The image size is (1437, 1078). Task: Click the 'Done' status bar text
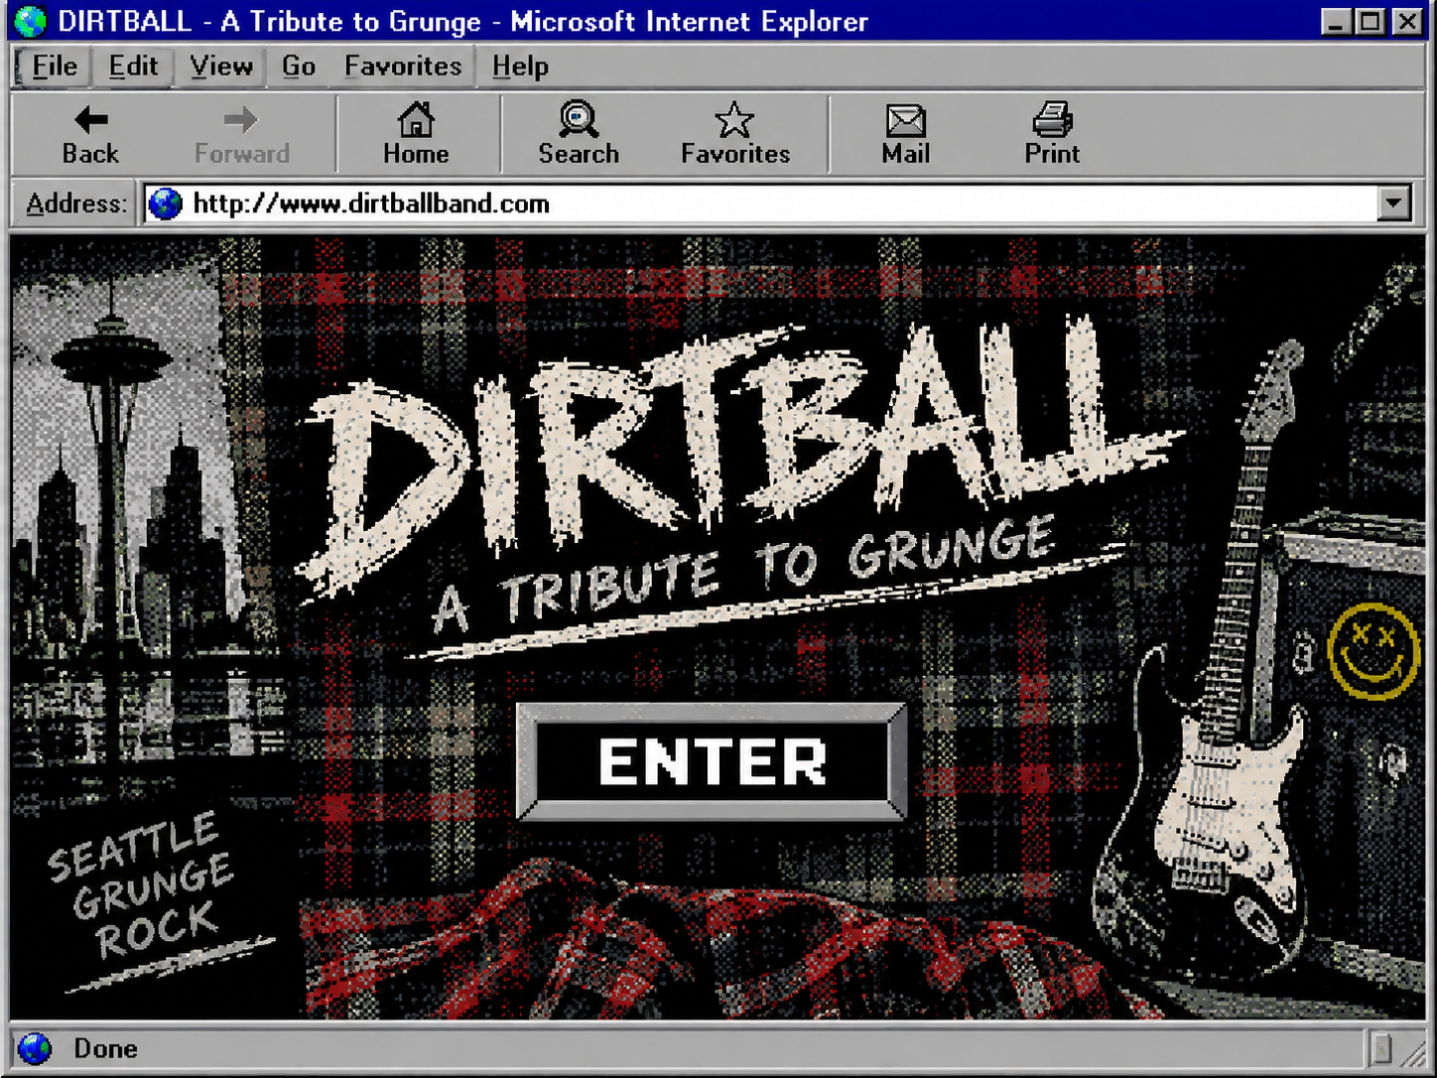point(105,1048)
